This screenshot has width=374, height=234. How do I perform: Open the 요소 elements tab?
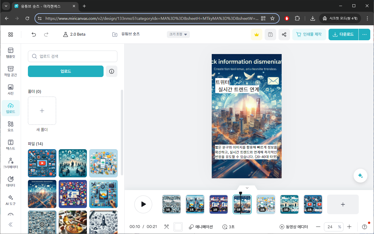pyautogui.click(x=11, y=126)
